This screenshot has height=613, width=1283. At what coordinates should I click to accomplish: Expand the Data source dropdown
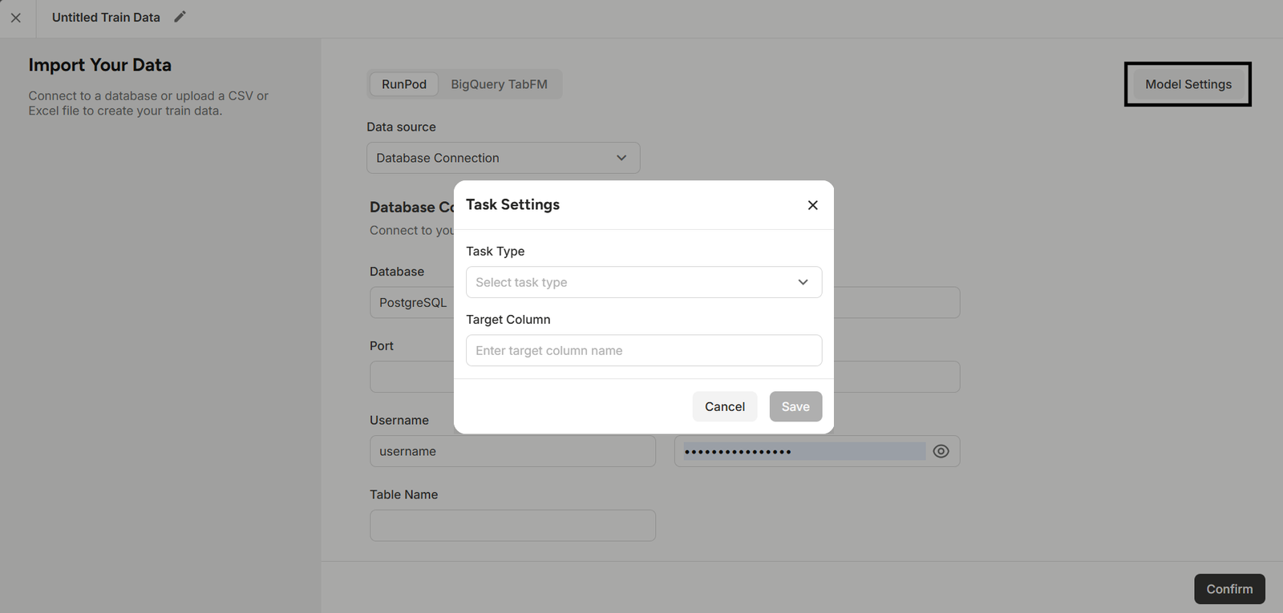click(x=504, y=158)
